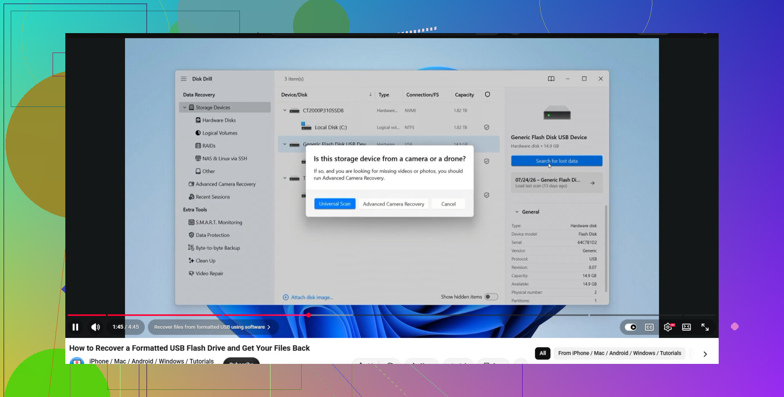
Task: Select the Local Disk (C:) row text
Action: [x=331, y=127]
